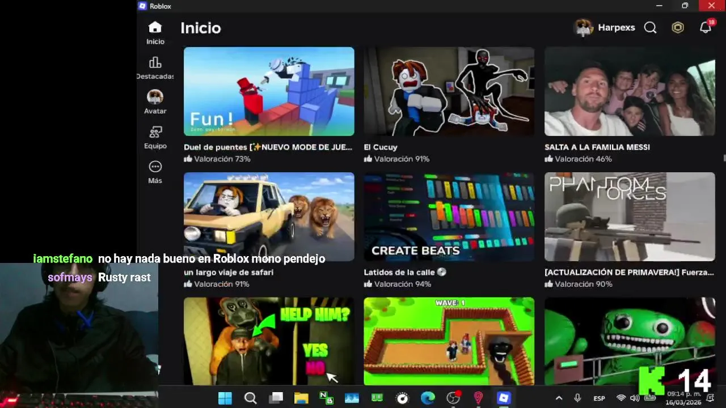The height and width of the screenshot is (408, 726).
Task: Click the streamer webcam overlay
Action: tap(79, 335)
